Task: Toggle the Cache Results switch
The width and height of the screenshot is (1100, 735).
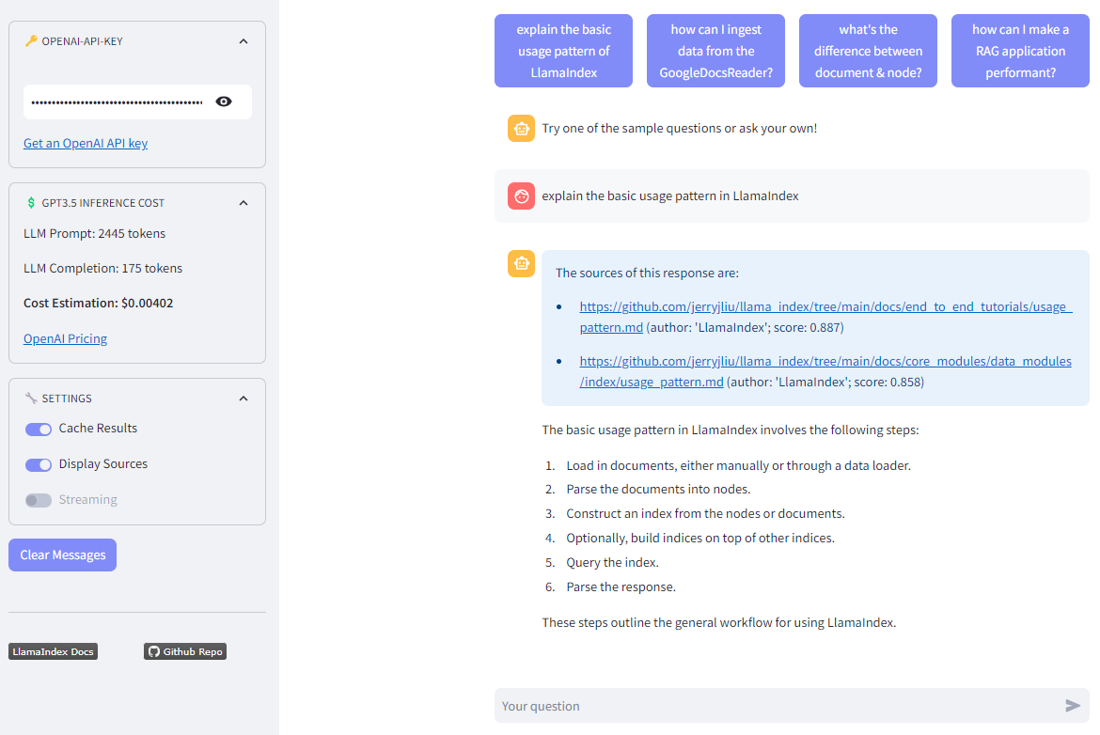Action: coord(39,430)
